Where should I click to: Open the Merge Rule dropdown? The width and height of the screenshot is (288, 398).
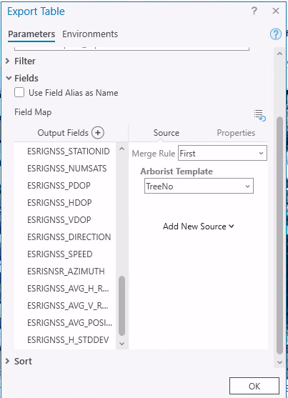tap(222, 153)
